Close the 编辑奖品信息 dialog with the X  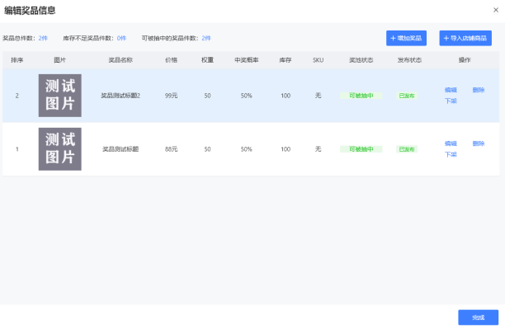496,10
